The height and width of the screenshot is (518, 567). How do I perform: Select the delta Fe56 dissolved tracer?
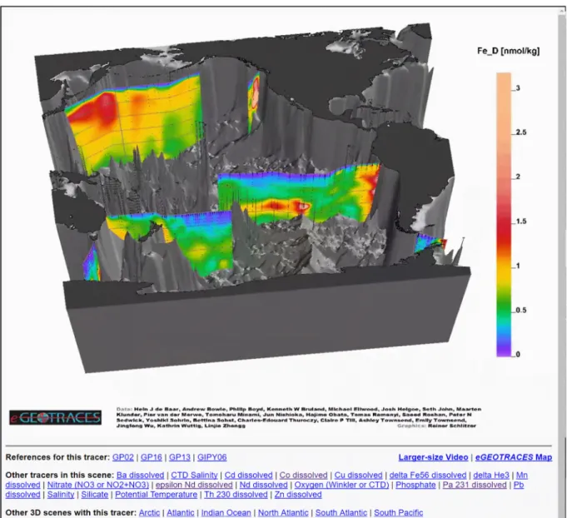click(428, 475)
